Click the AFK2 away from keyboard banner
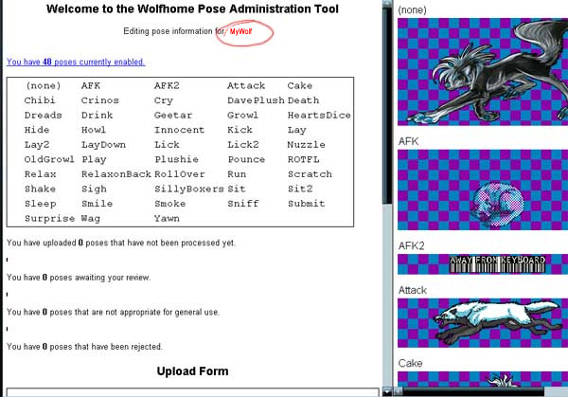This screenshot has width=568, height=397. coord(483,261)
